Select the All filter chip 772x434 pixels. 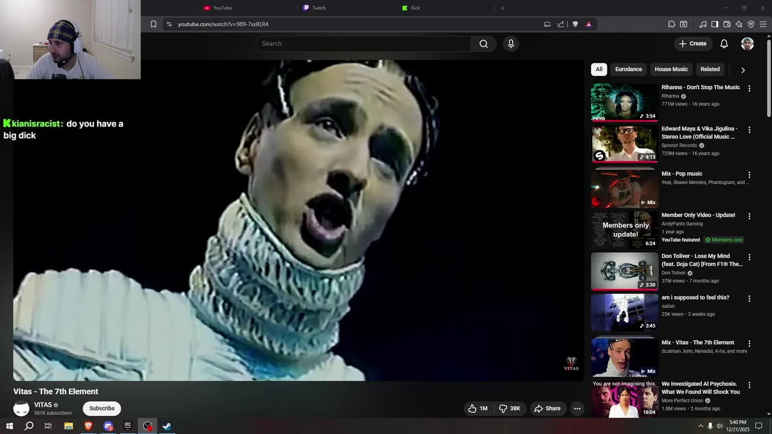tap(599, 69)
